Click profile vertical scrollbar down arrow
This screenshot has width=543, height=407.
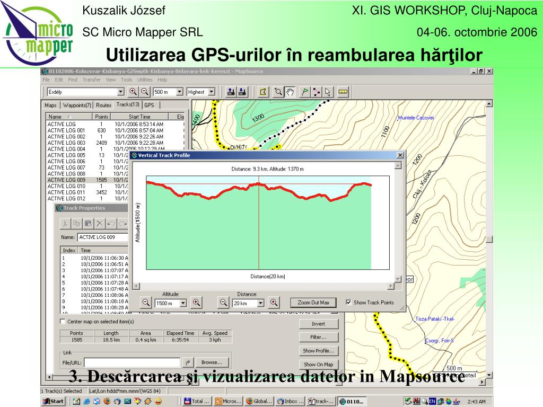[x=398, y=279]
